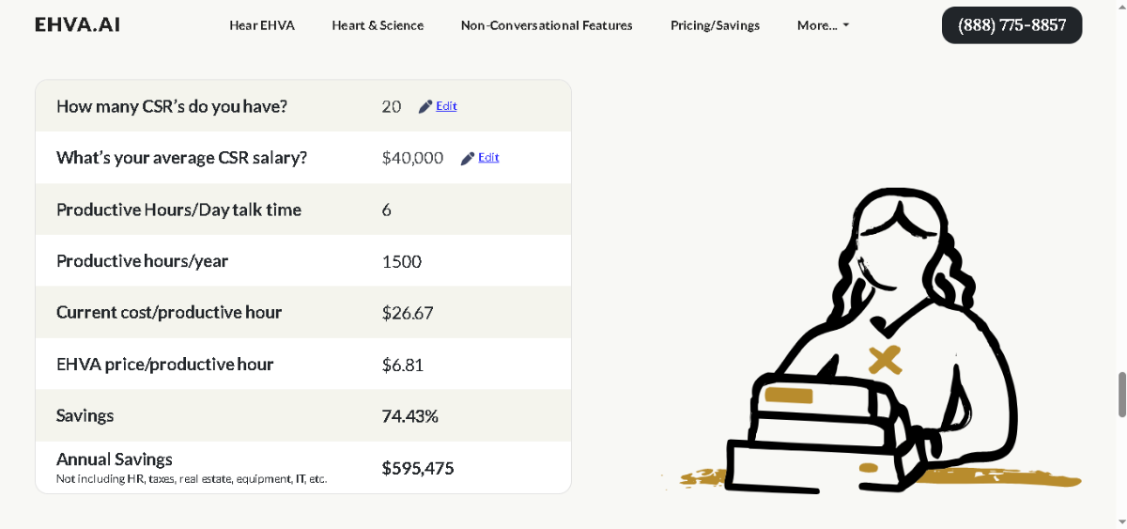
Task: Select the $595,475 annual savings value
Action: 418,468
